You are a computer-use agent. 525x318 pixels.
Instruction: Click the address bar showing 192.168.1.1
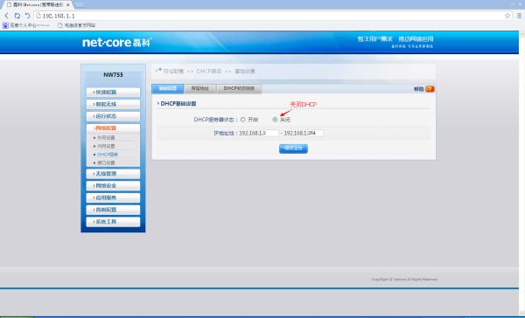point(272,16)
